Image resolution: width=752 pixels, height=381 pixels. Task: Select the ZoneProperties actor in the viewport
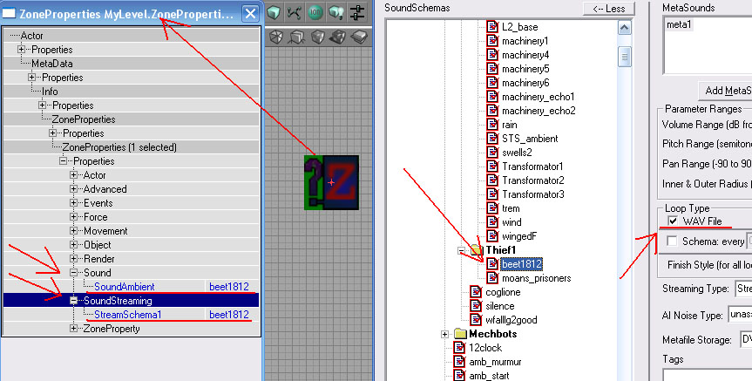point(330,183)
